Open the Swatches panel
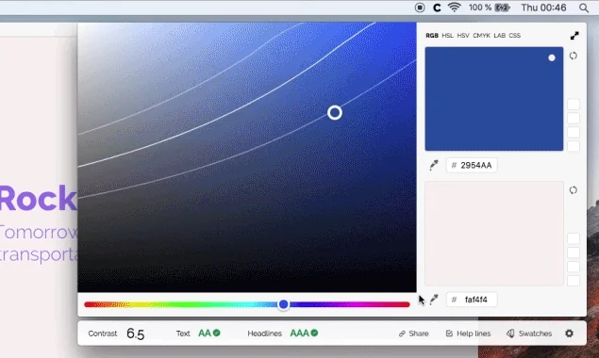Image resolution: width=599 pixels, height=358 pixels. 529,334
